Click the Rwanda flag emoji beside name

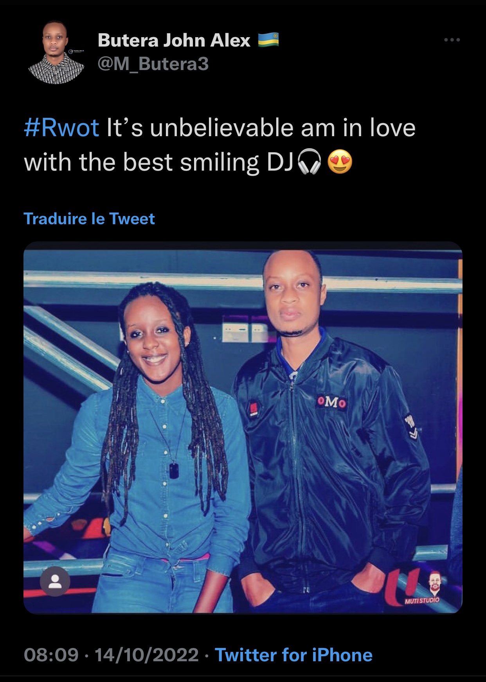[268, 40]
